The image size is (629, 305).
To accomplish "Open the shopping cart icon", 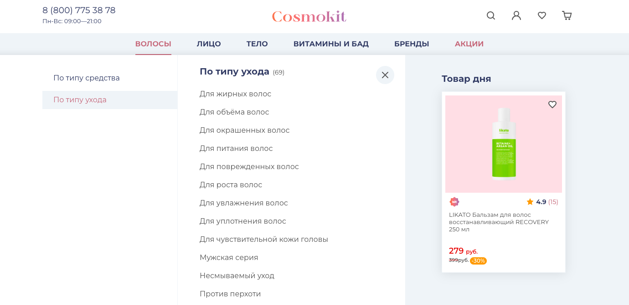I will 567,15.
